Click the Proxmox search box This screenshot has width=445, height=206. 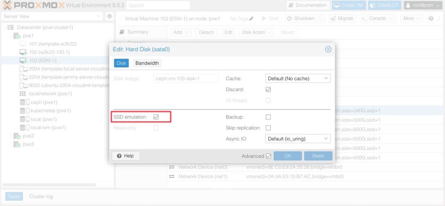click(x=158, y=5)
